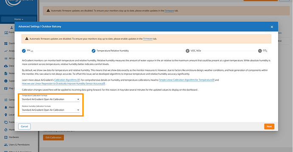Screen dimensions: 293x152
Task: Expand Relative Humidity Calibration Formula dropdown
Action: 51,110
